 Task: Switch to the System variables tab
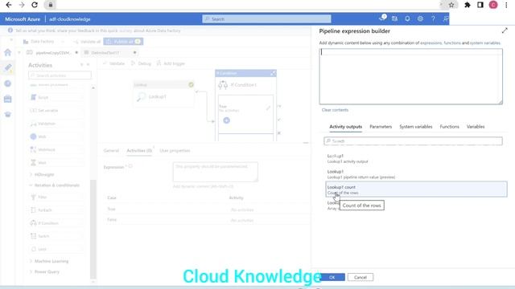pos(416,127)
